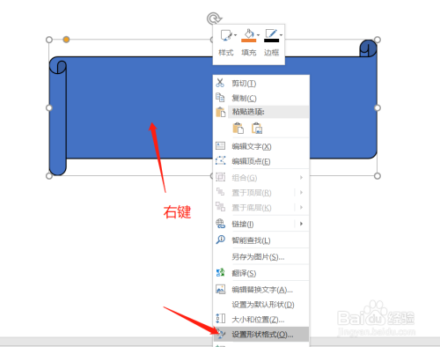This screenshot has width=440, height=347.
Task: Click the orange fill color bar
Action: coord(249,41)
